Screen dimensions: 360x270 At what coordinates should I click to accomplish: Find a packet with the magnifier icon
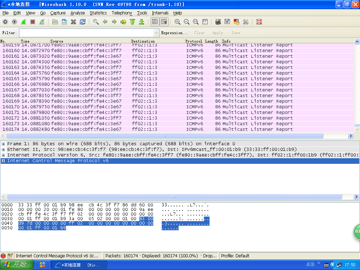(96, 22)
